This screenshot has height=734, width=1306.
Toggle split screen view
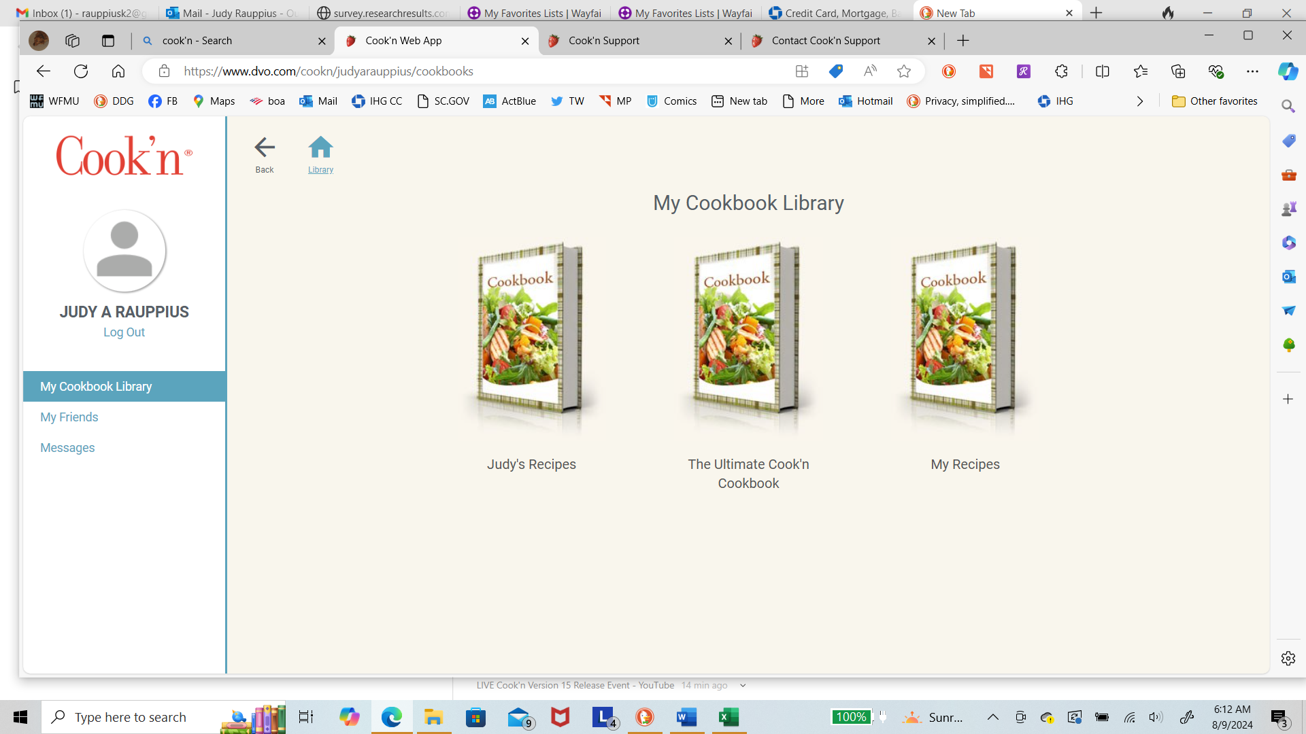pyautogui.click(x=1103, y=71)
